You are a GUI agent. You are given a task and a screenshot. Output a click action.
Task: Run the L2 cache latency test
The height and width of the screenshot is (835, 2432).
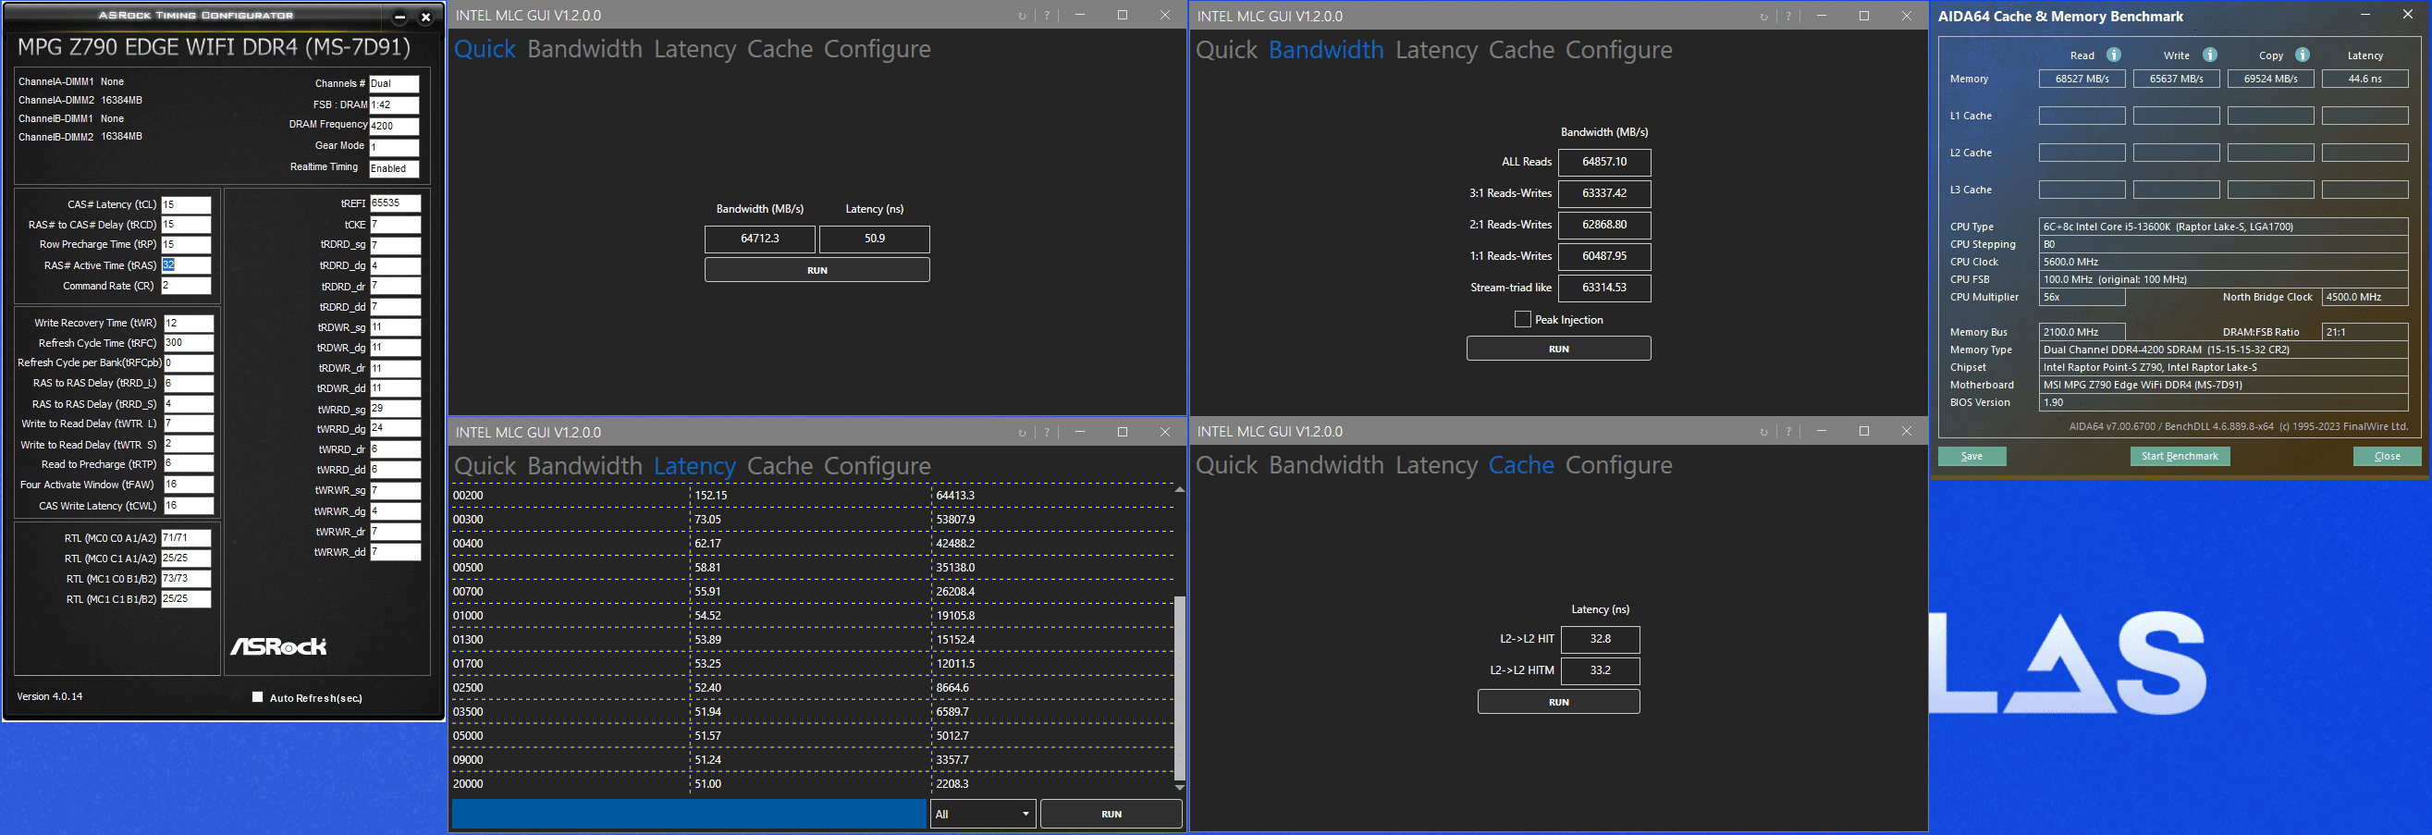[1559, 702]
